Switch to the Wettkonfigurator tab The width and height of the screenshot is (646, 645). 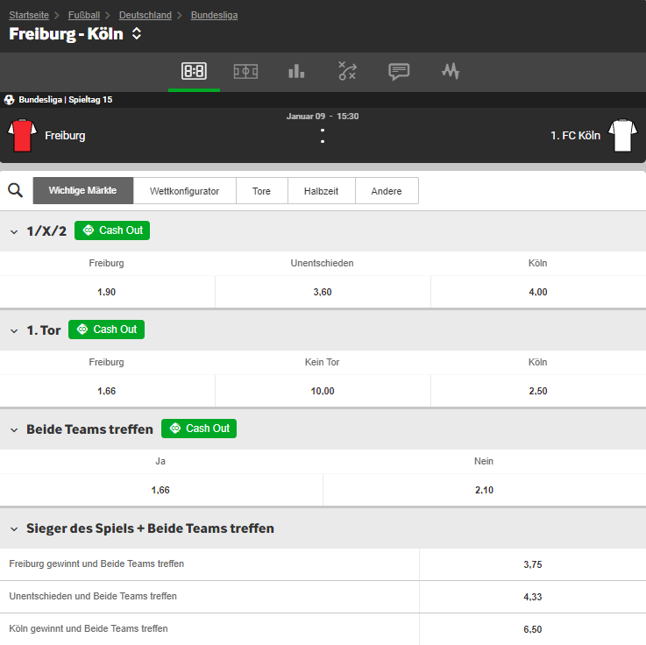(x=185, y=191)
